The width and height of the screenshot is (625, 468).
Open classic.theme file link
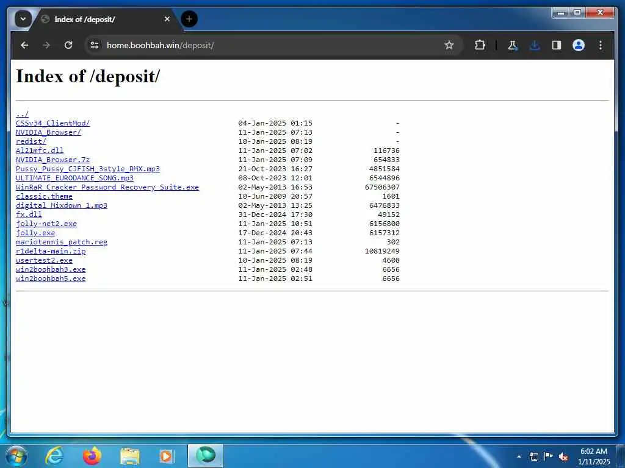pos(44,197)
